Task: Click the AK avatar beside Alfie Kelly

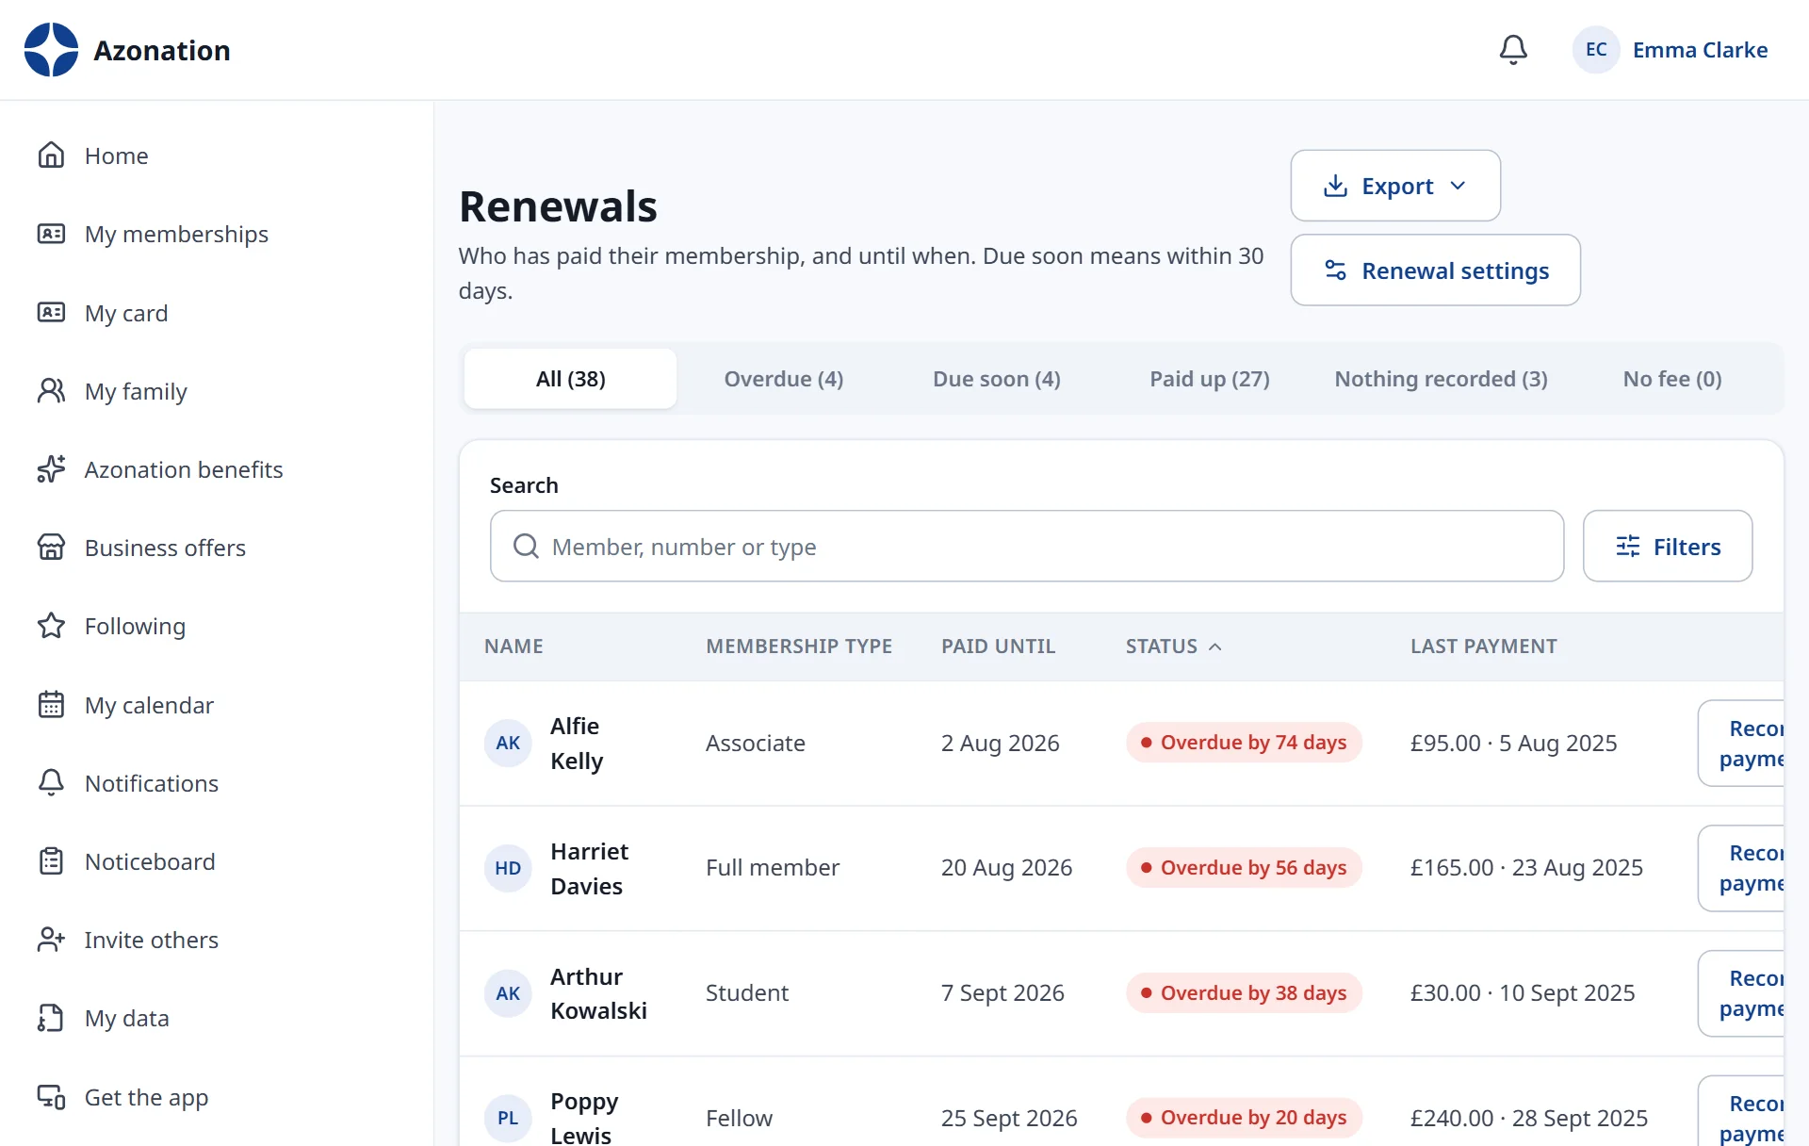Action: coord(508,743)
